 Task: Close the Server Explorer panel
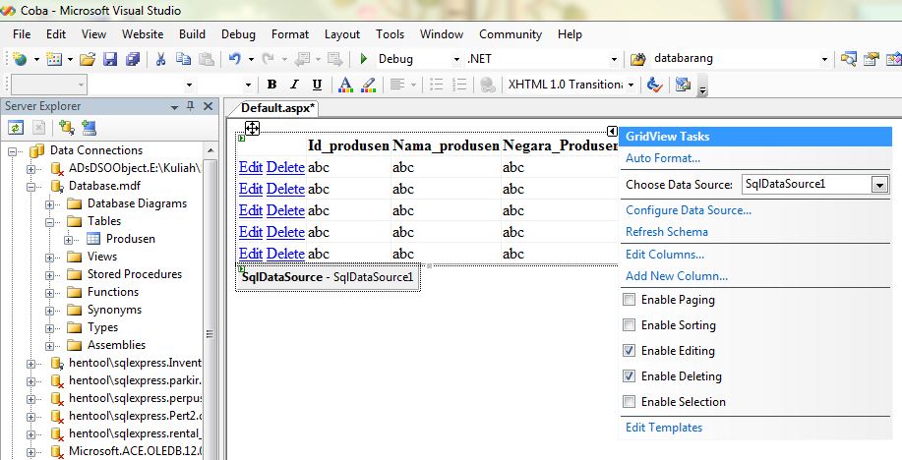click(209, 106)
